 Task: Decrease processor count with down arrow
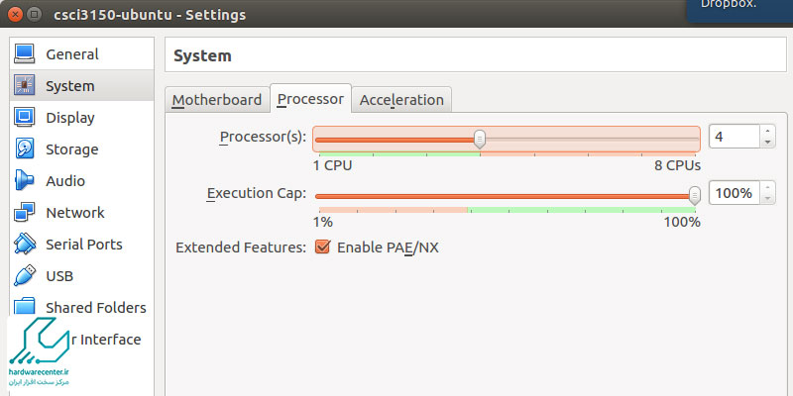(x=767, y=143)
